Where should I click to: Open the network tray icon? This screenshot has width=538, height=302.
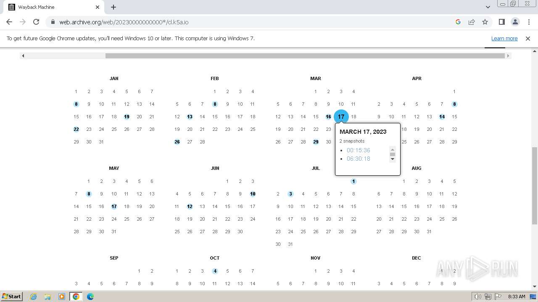tap(488, 297)
